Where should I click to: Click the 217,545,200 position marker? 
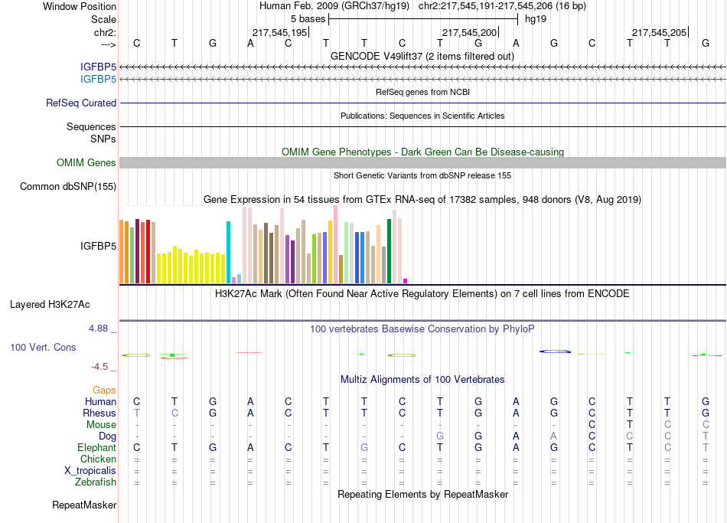pyautogui.click(x=470, y=32)
